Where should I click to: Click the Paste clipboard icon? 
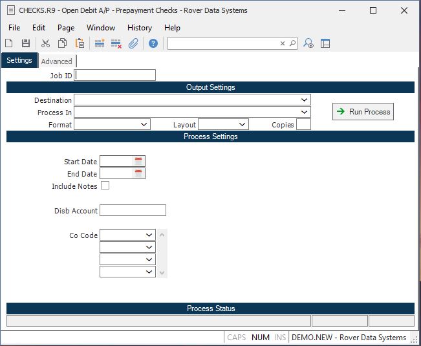point(80,43)
